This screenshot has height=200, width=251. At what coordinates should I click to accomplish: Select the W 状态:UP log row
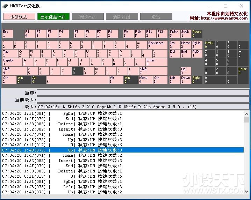coord(122,145)
